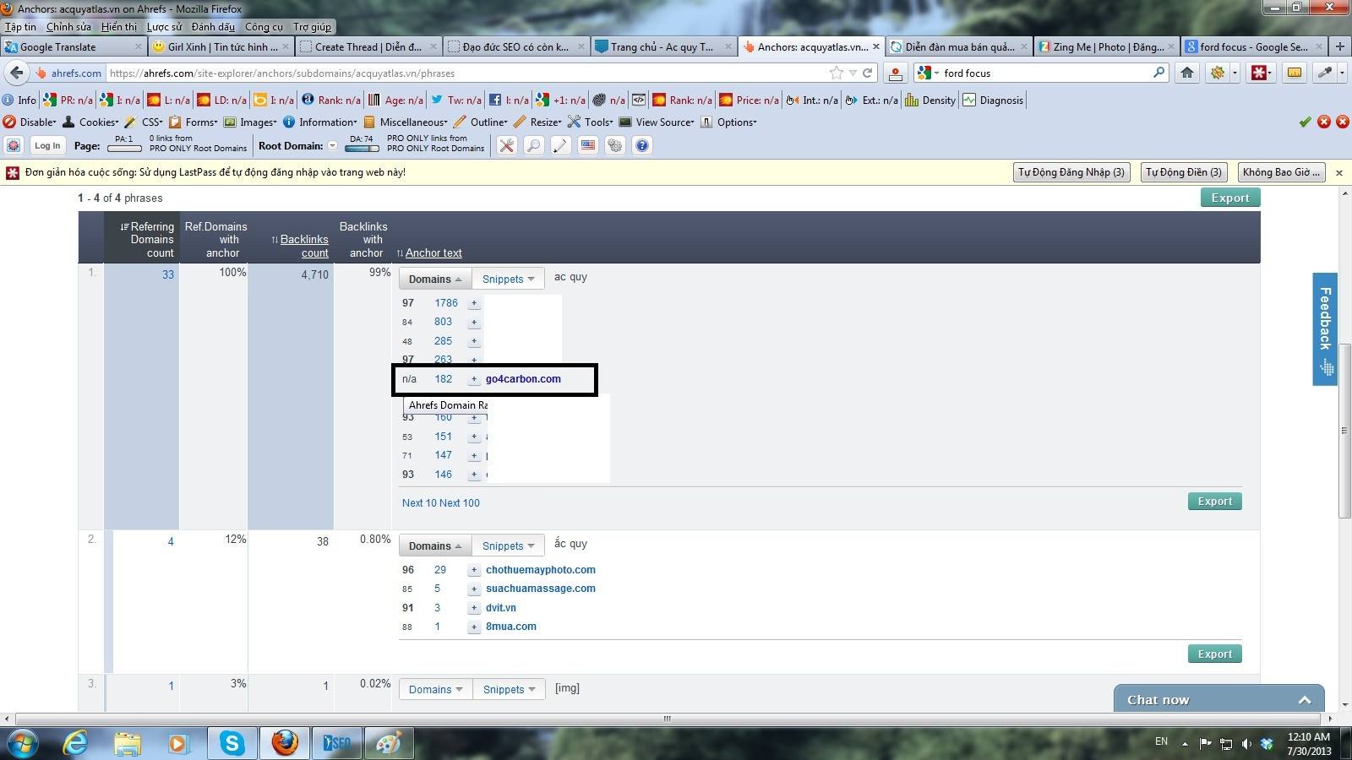Viewport: 1352px width, 760px height.
Task: Sort by the Backlinks count column header
Action: (304, 246)
